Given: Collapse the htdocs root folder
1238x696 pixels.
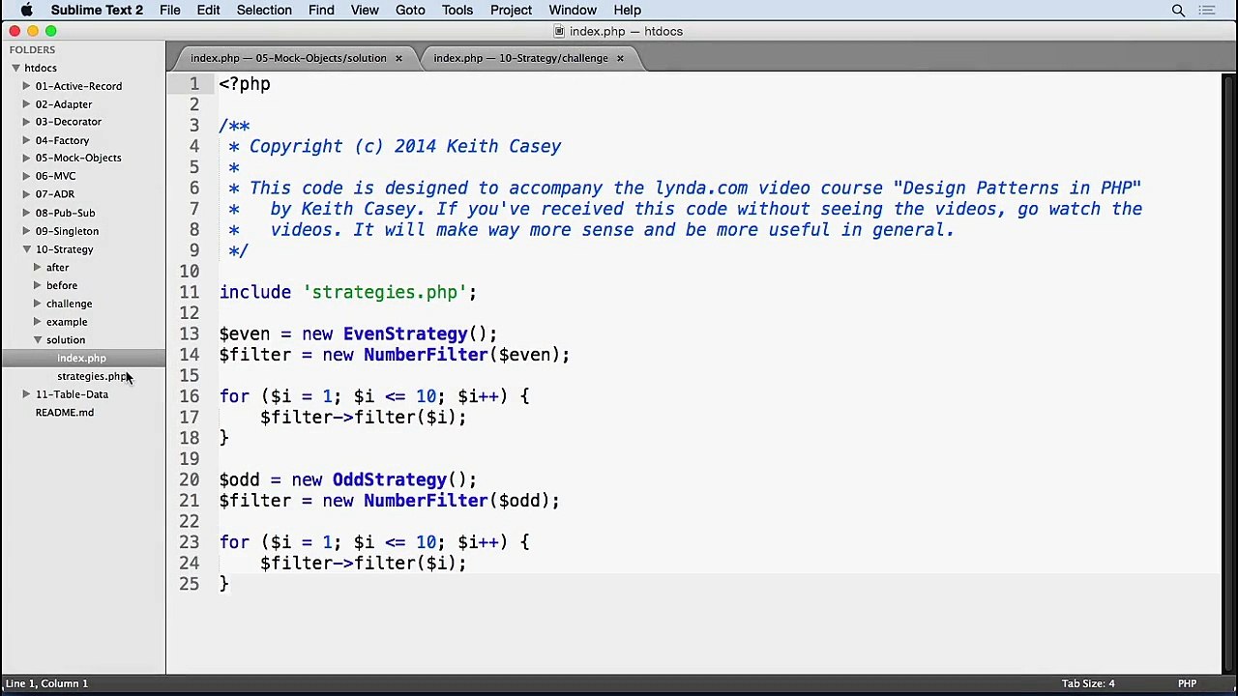Looking at the screenshot, I should (15, 68).
